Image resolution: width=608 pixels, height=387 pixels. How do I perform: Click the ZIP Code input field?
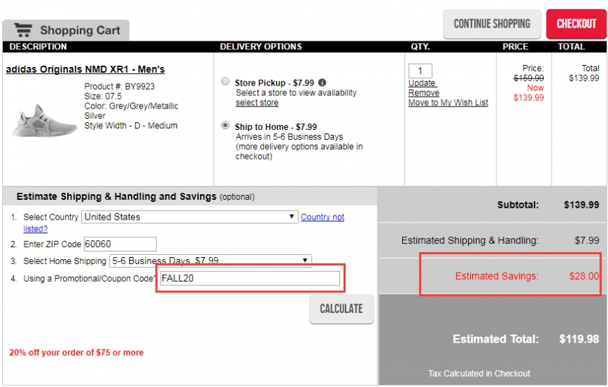[120, 244]
